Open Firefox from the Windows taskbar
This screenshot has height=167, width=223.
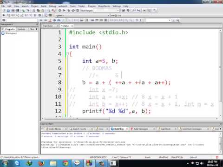pyautogui.click(x=41, y=163)
